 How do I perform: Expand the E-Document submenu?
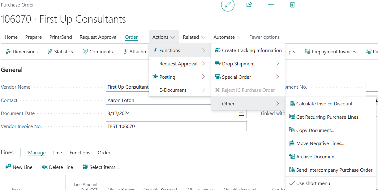[180, 90]
